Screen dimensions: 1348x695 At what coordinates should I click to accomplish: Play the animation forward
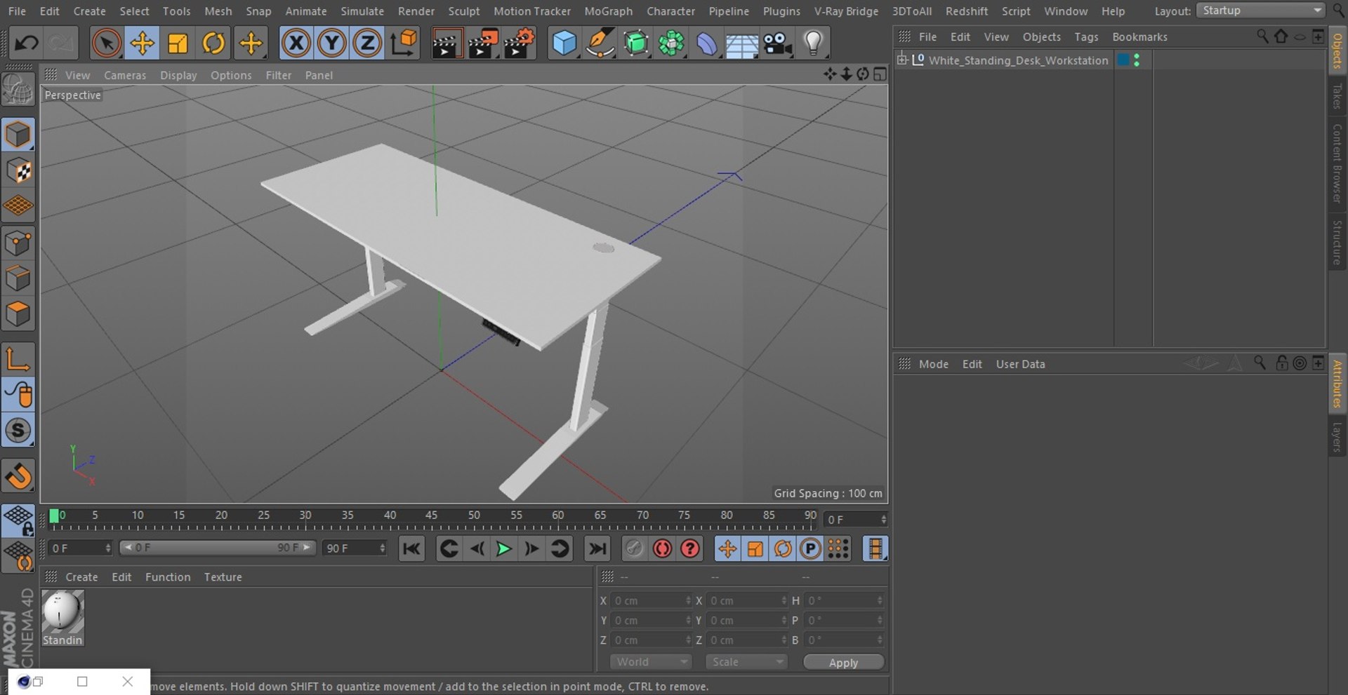(x=503, y=549)
